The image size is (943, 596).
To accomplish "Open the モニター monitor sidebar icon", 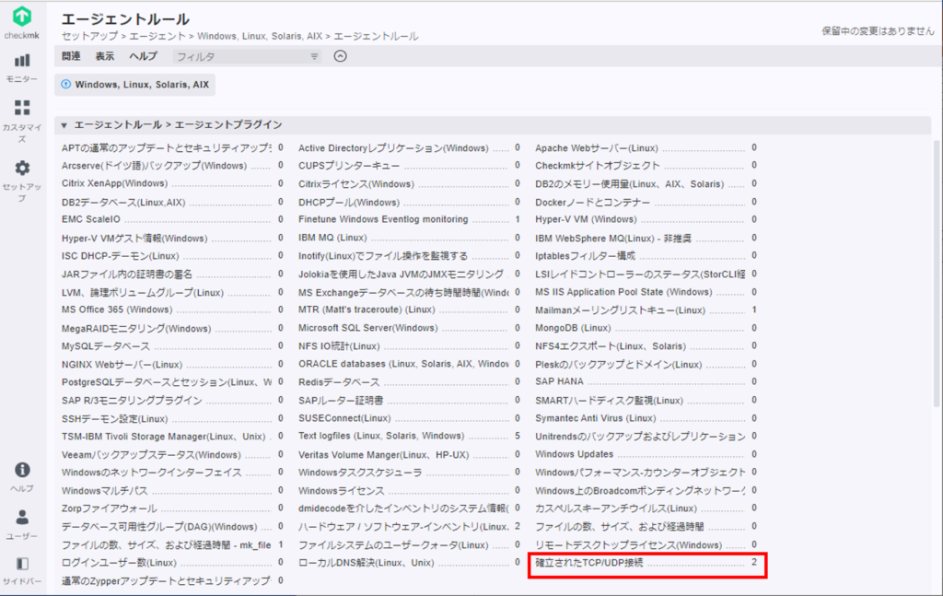I will (x=22, y=61).
